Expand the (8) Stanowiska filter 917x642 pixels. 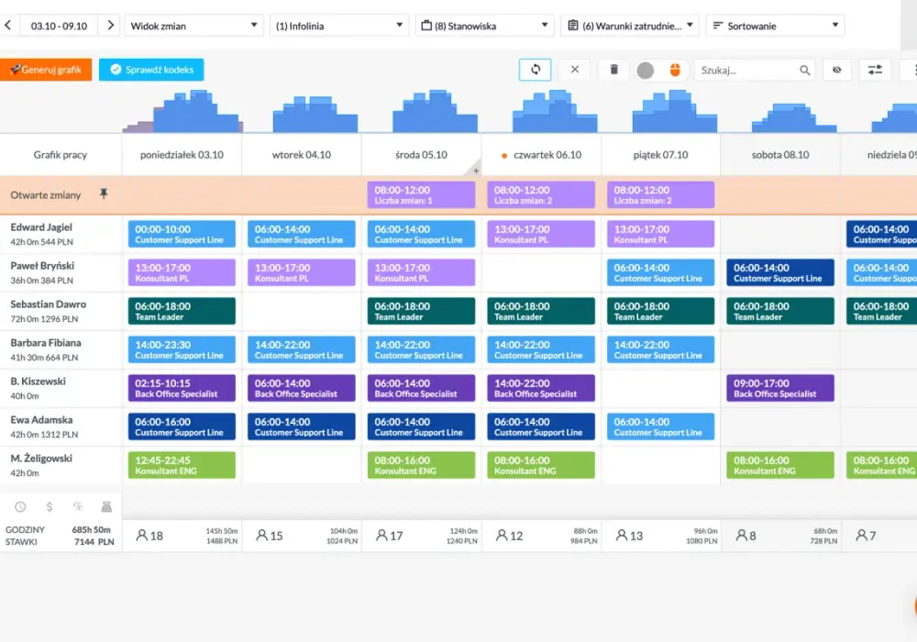484,26
